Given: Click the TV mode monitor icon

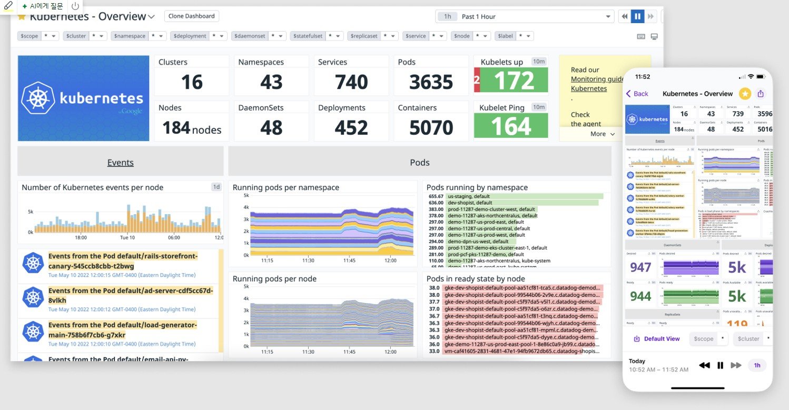Looking at the screenshot, I should pyautogui.click(x=654, y=36).
